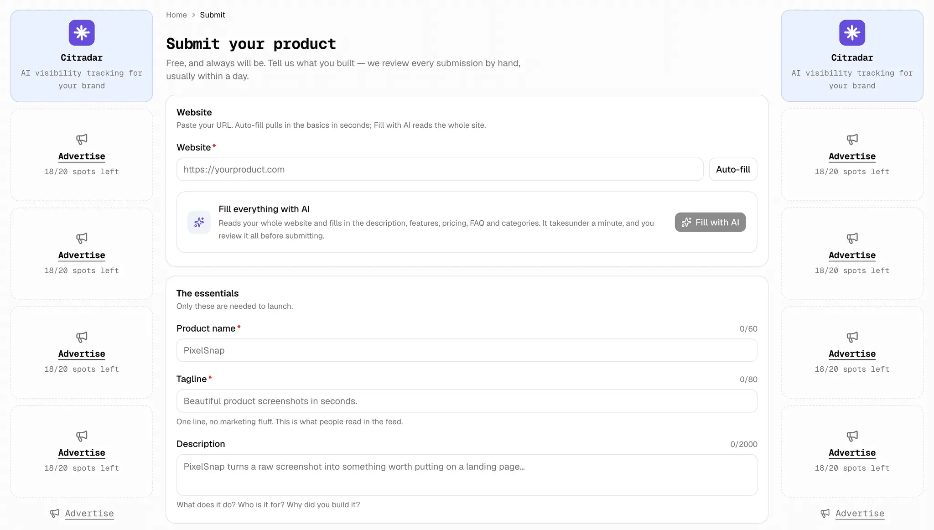
Task: Open third Advertise link in left sidebar
Action: tap(82, 354)
